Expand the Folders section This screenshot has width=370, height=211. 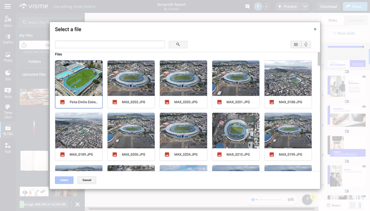(34, 61)
